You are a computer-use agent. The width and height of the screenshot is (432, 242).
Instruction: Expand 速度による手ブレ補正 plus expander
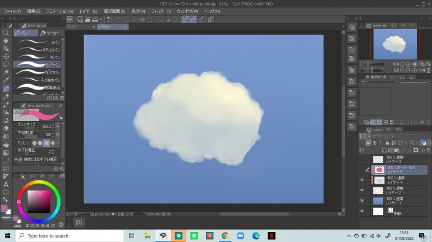tap(16, 160)
